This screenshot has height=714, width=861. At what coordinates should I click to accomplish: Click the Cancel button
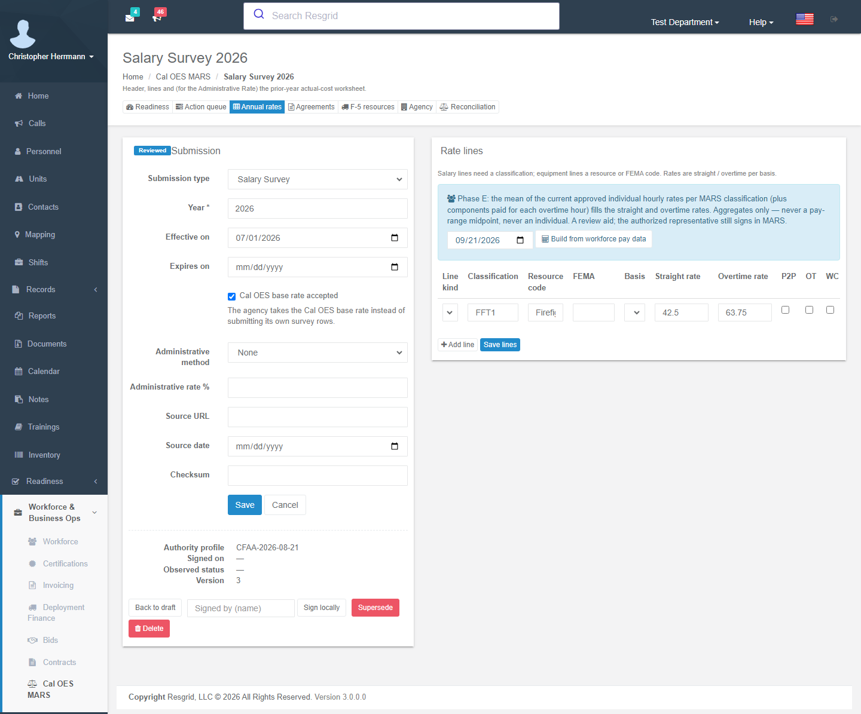pyautogui.click(x=285, y=505)
